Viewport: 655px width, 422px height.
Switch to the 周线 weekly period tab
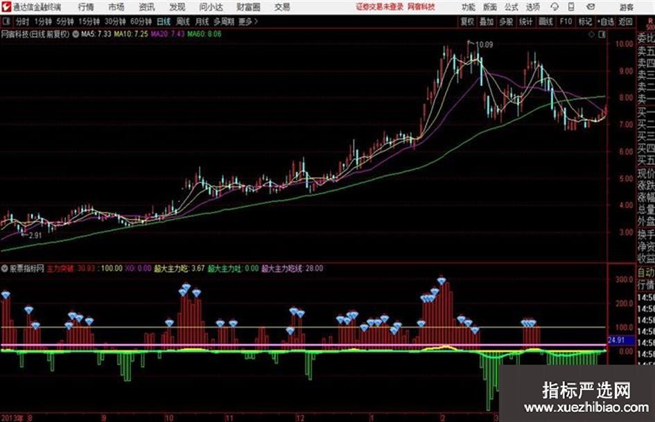[182, 21]
